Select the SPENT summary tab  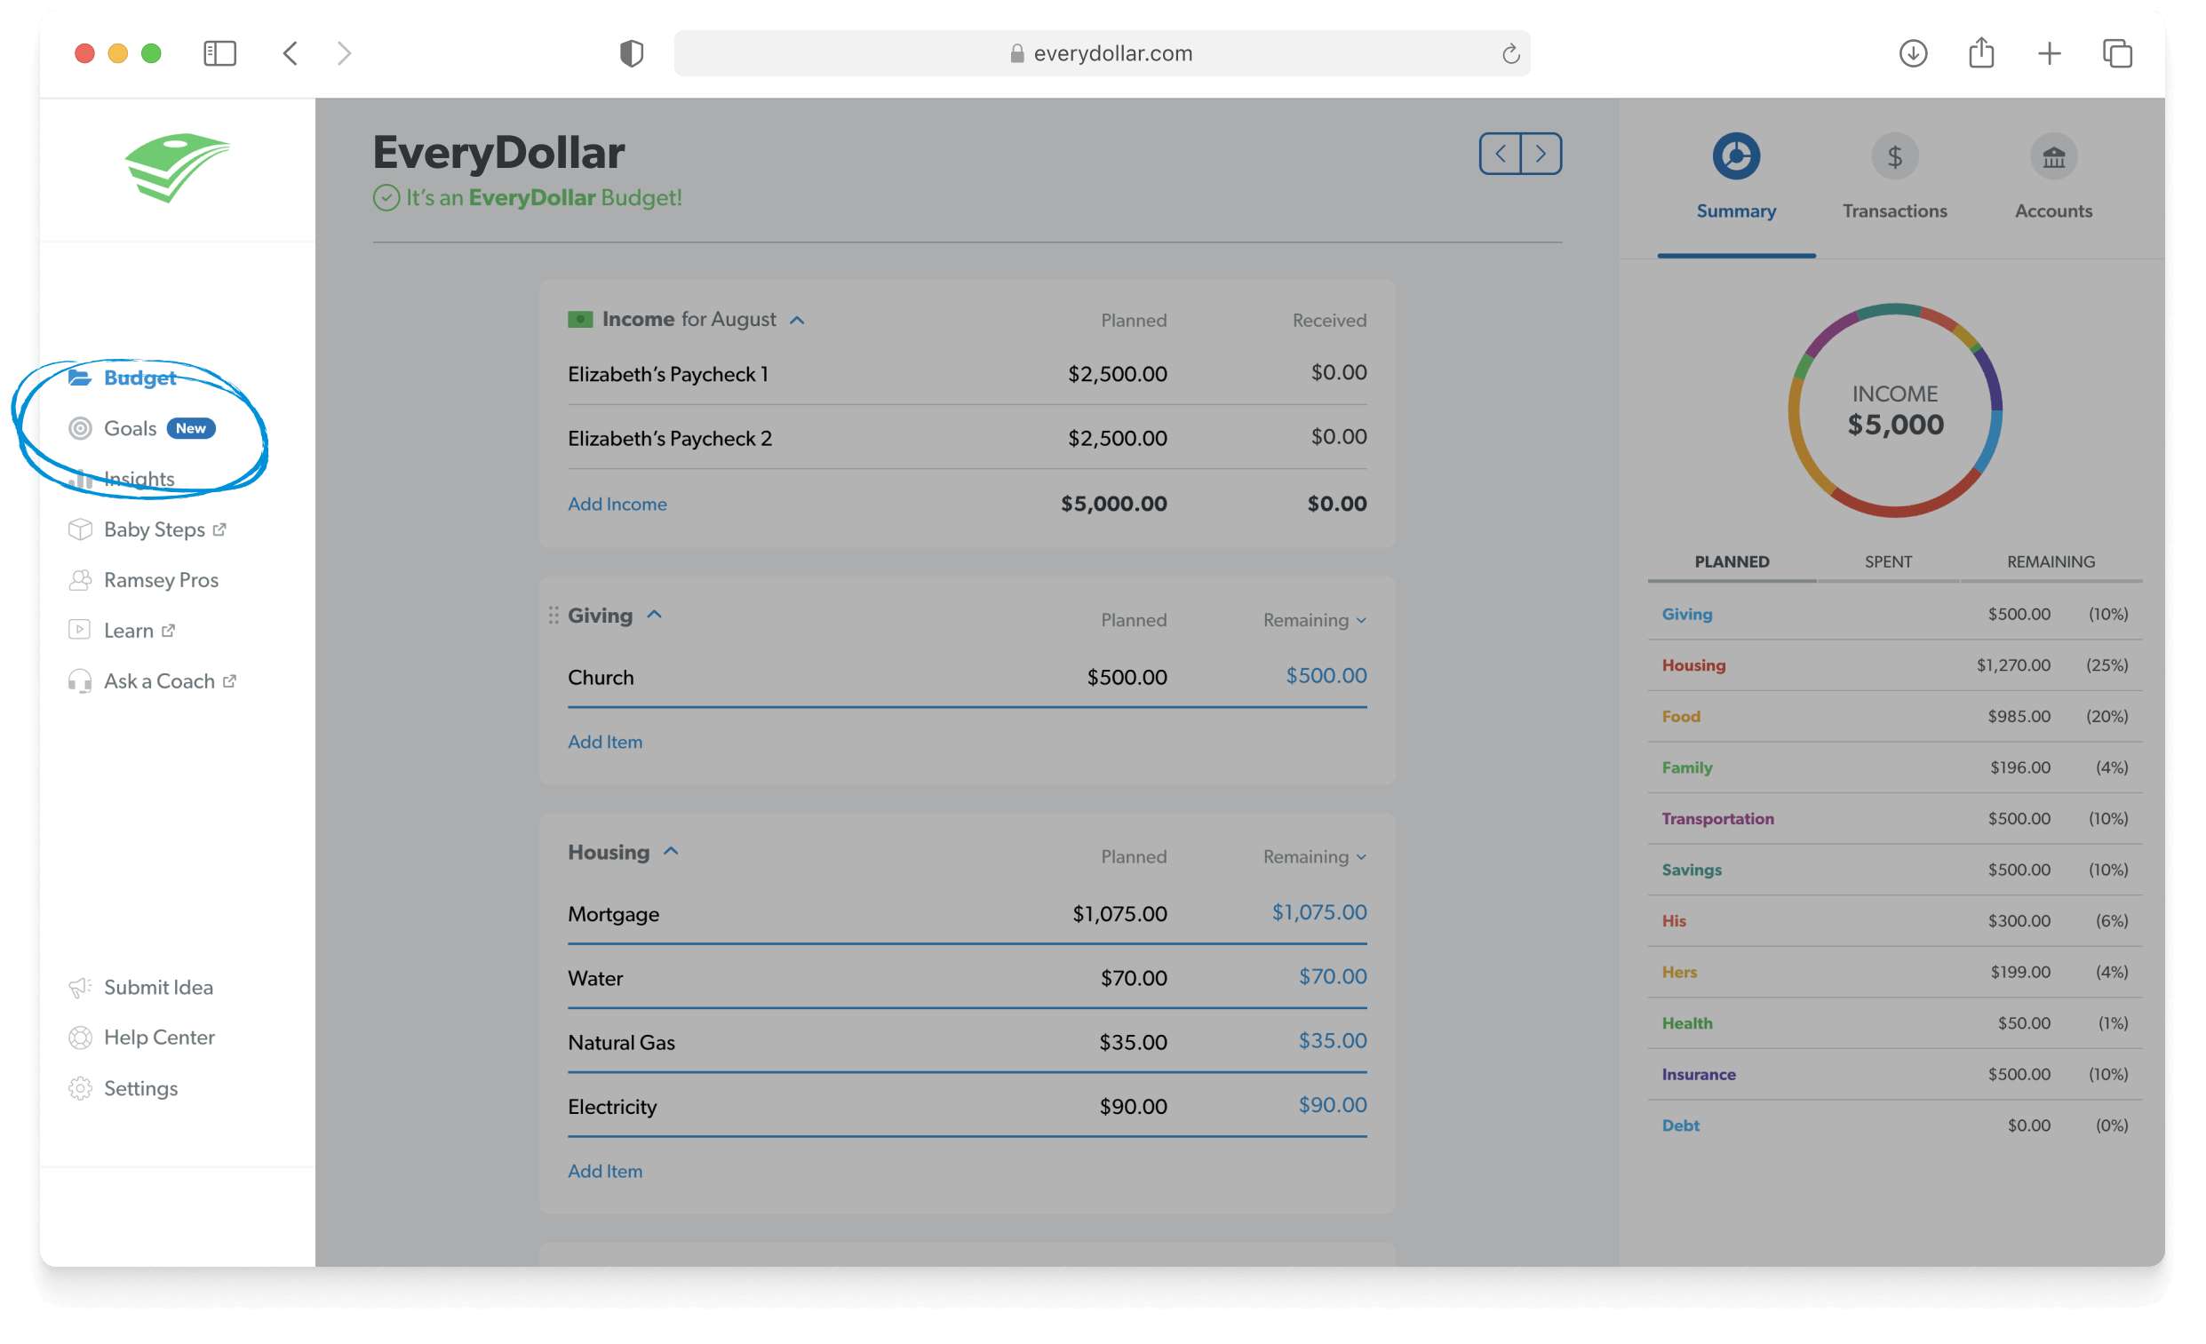pos(1887,562)
